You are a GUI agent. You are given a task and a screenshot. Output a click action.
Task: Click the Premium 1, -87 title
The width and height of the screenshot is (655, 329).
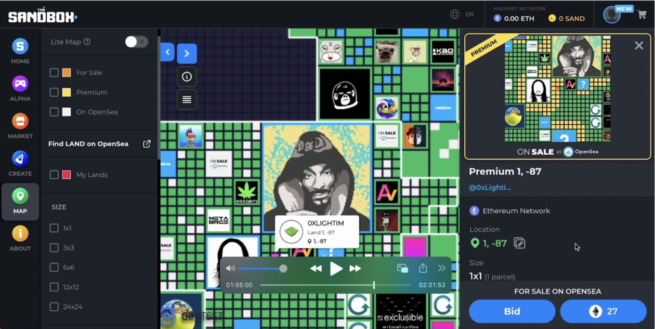coord(505,172)
